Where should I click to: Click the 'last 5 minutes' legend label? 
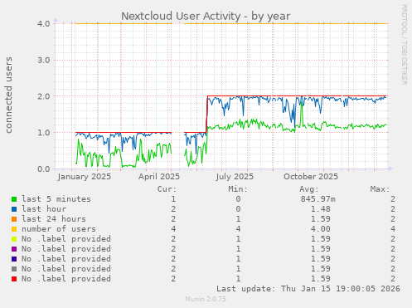click(x=56, y=199)
